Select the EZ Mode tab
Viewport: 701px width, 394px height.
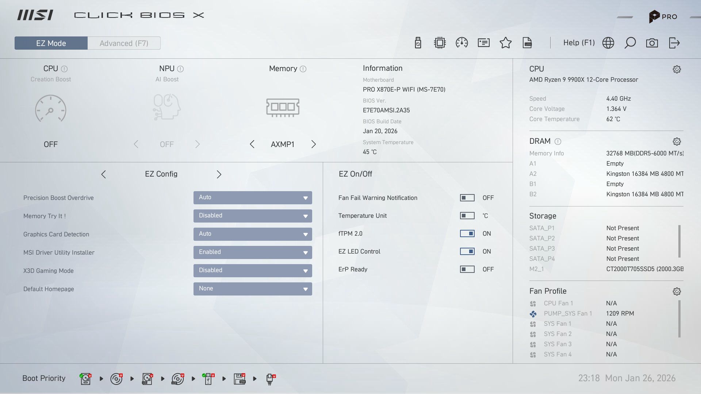(51, 43)
